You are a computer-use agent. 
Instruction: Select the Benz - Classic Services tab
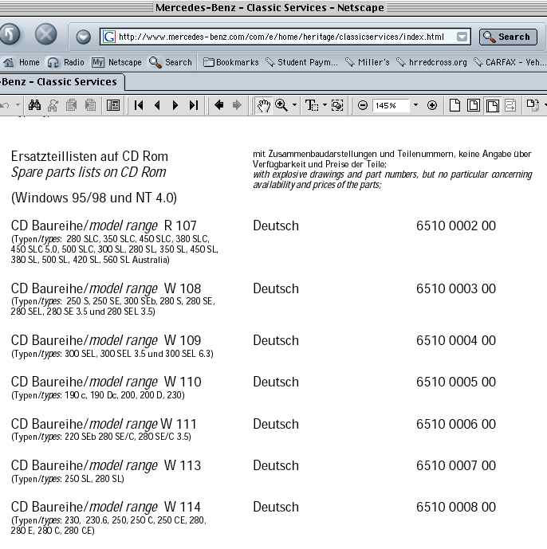click(x=61, y=82)
